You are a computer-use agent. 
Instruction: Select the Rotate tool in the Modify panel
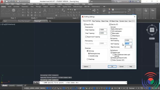[32, 10]
